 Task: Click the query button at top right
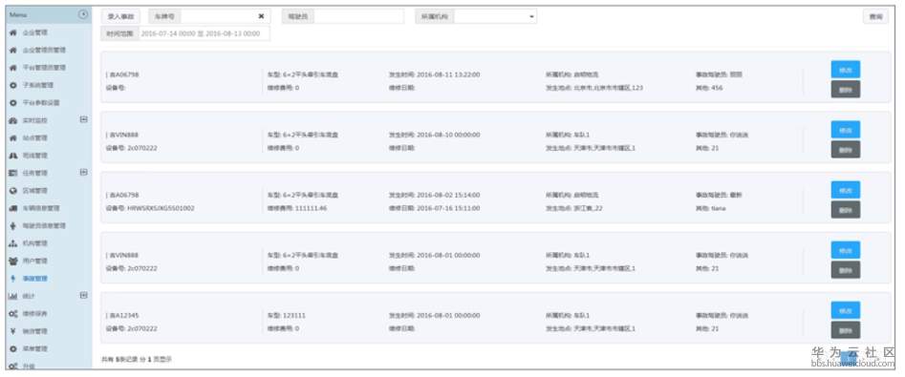click(875, 17)
